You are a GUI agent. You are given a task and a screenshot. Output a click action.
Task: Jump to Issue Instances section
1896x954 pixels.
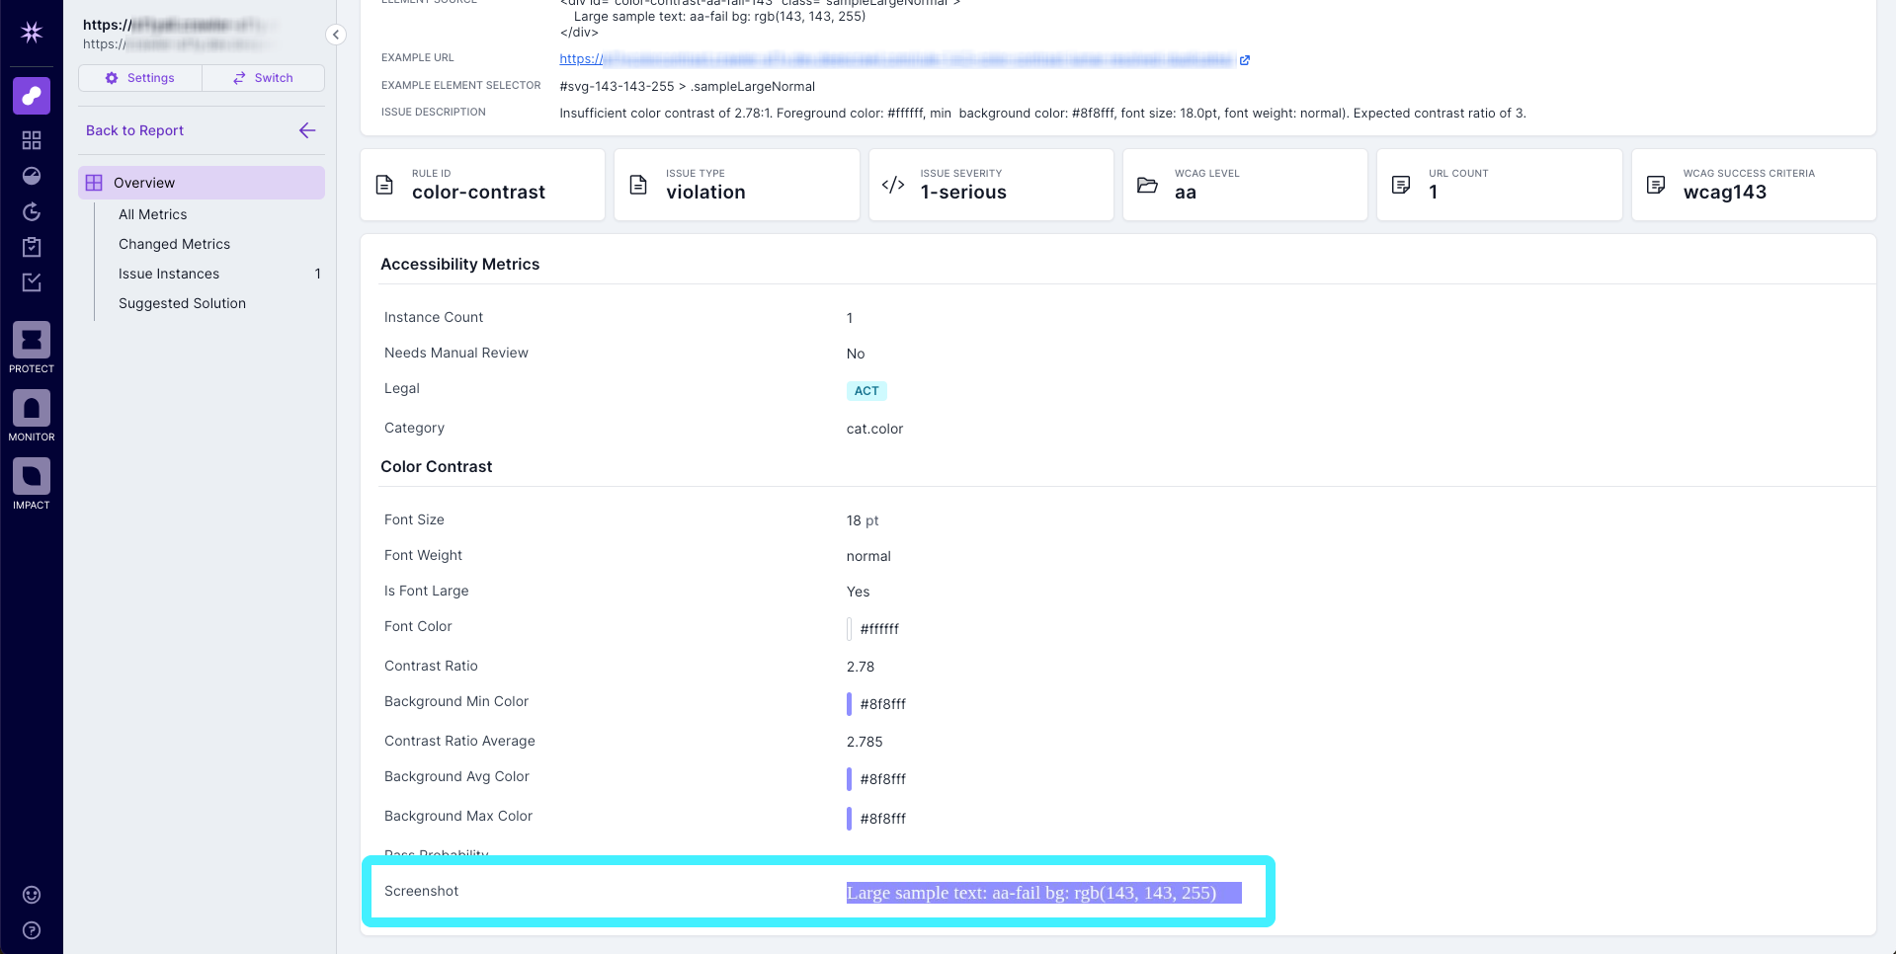[169, 274]
